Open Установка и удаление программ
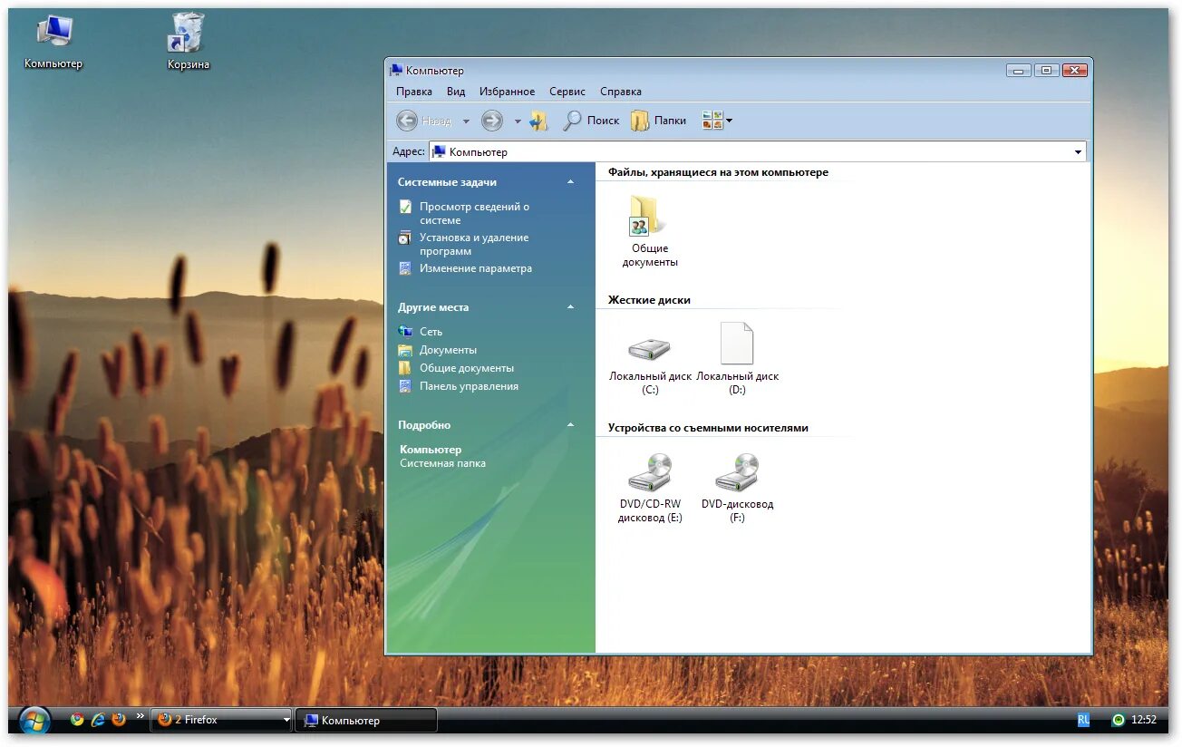The width and height of the screenshot is (1182, 747). coord(473,244)
